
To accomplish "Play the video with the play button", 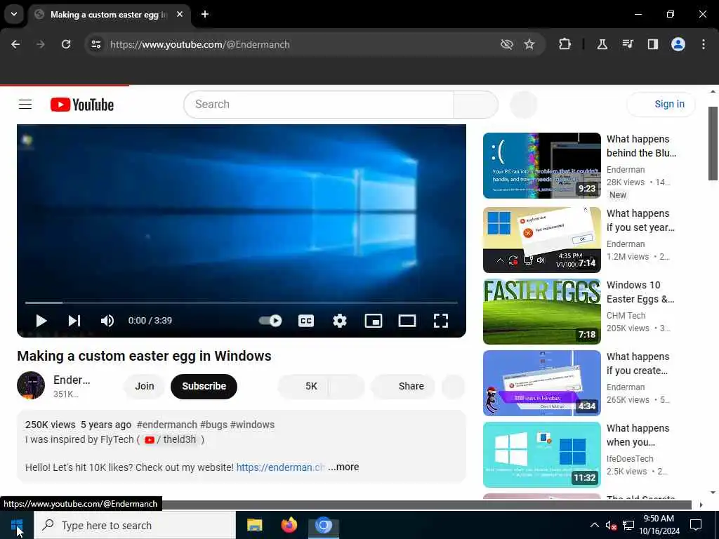I will (x=41, y=321).
